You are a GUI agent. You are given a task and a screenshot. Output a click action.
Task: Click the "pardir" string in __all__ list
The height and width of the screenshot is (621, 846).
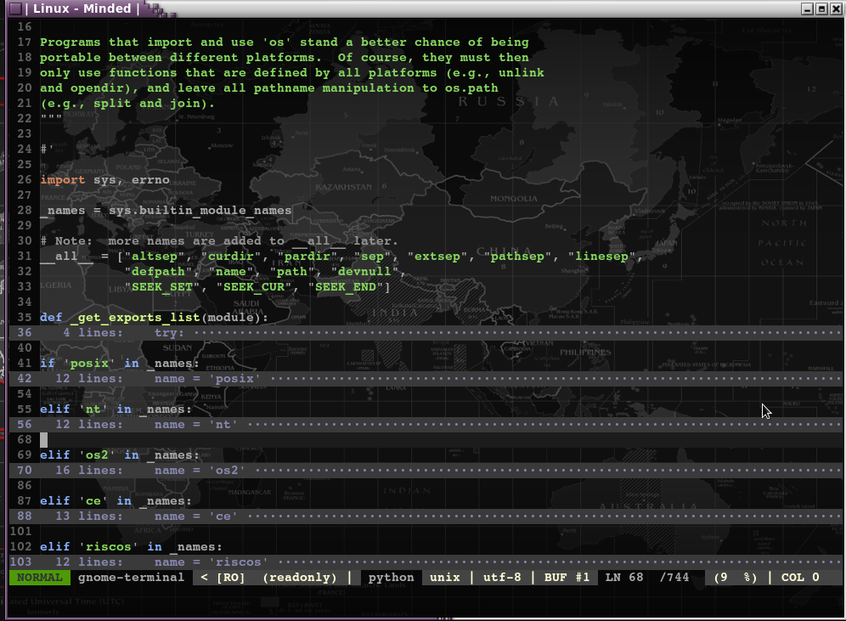coord(307,257)
